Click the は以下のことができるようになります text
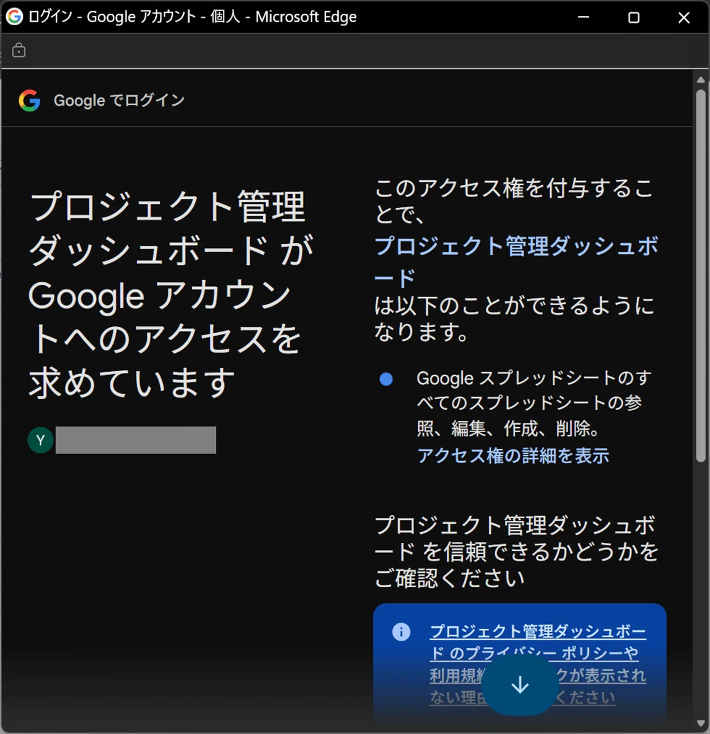The image size is (710, 734). pyautogui.click(x=515, y=318)
